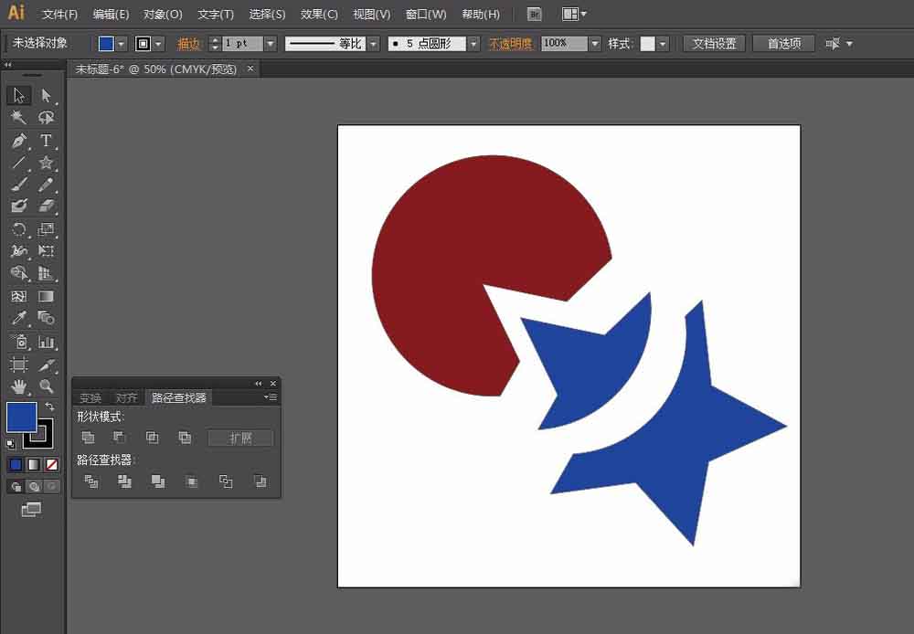This screenshot has height=634, width=914.
Task: Click the 首选项 button
Action: (x=783, y=44)
